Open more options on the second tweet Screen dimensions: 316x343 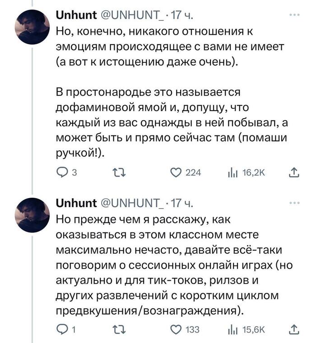pos(294,204)
